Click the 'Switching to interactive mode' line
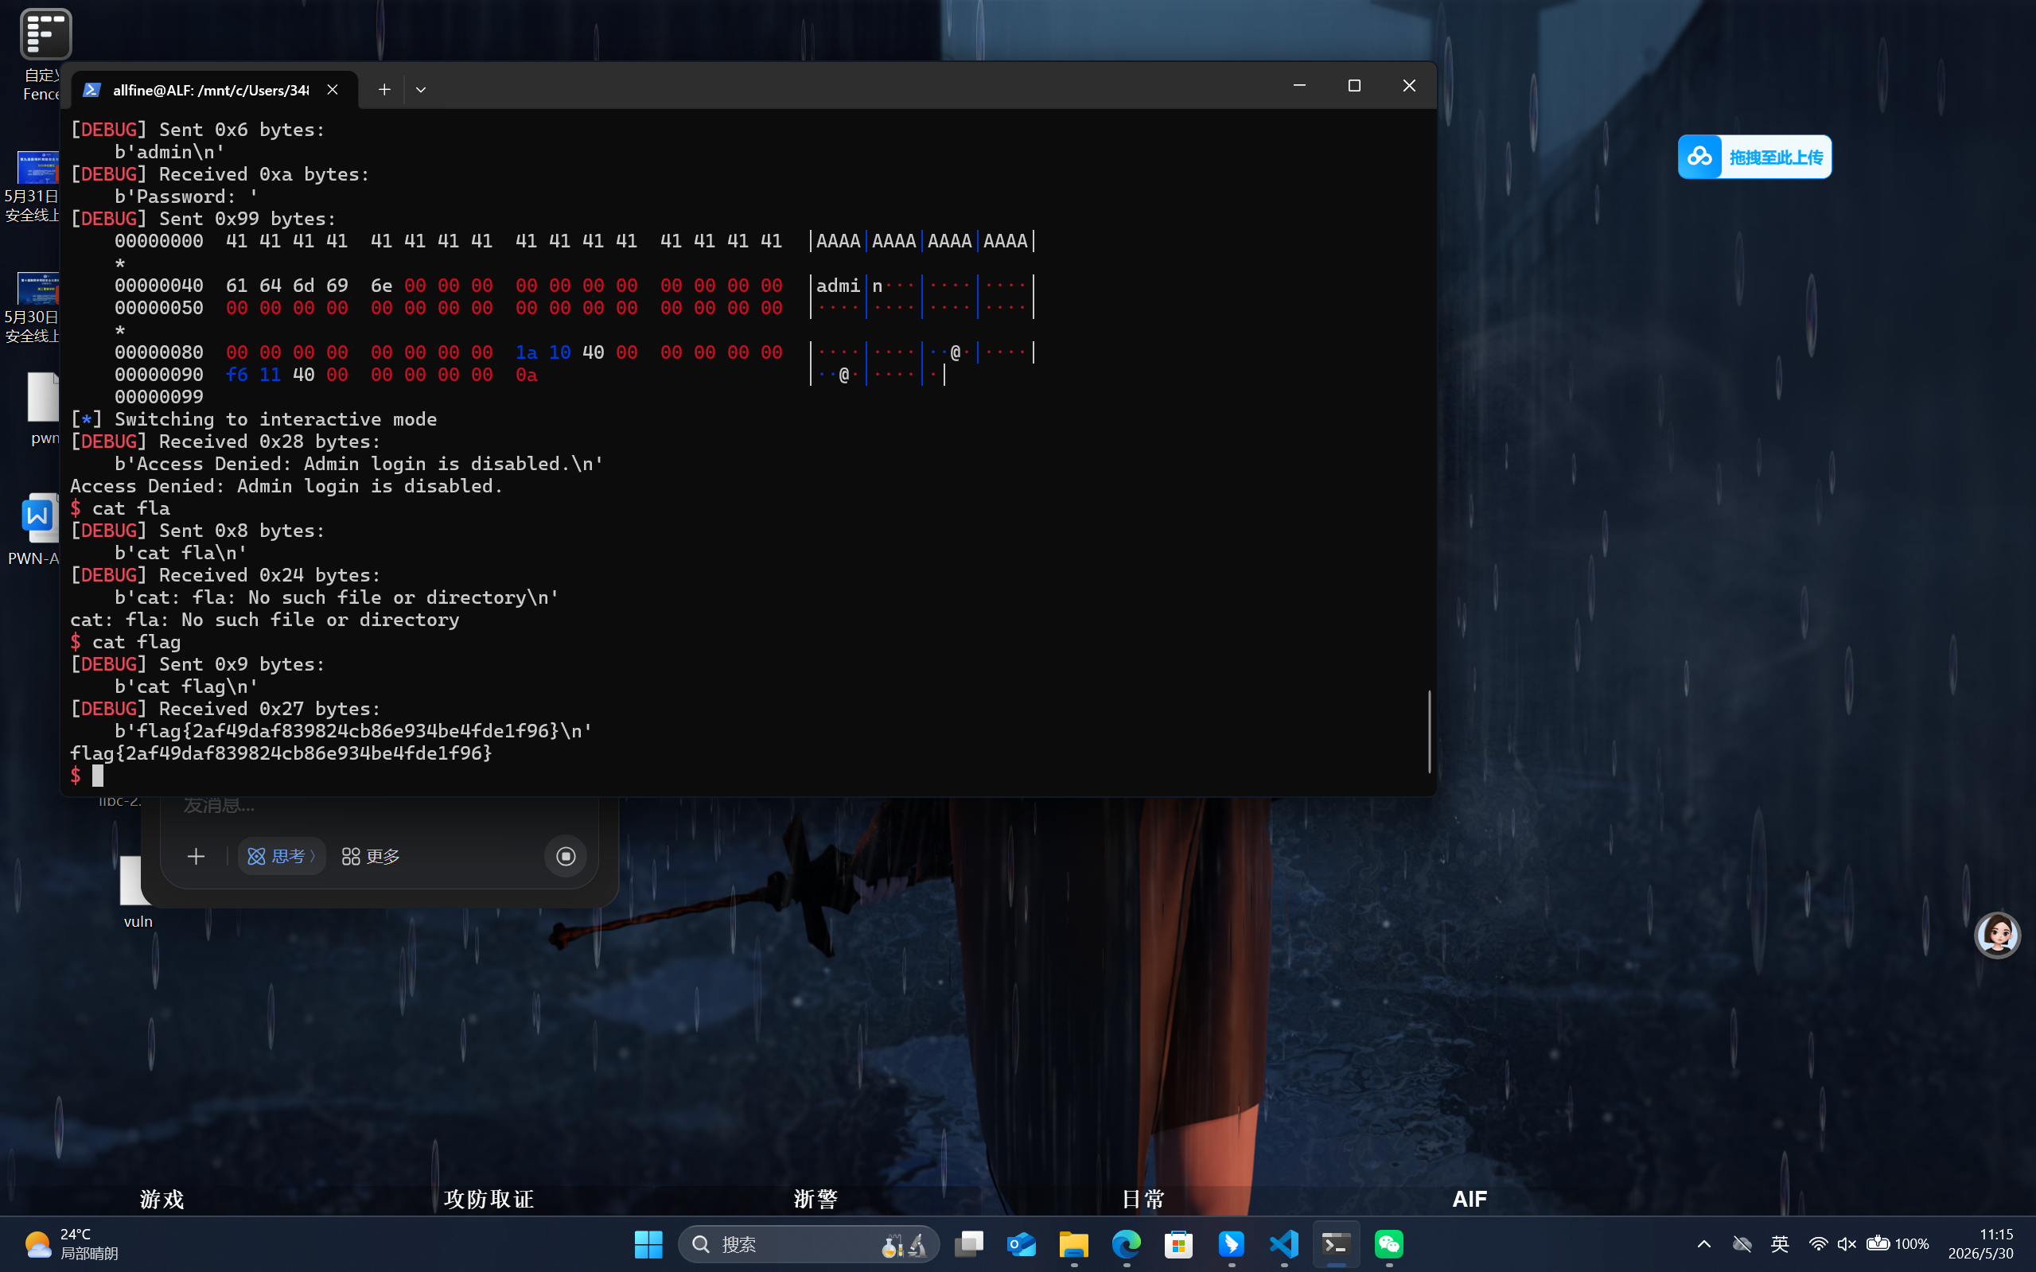This screenshot has width=2036, height=1272. click(253, 419)
